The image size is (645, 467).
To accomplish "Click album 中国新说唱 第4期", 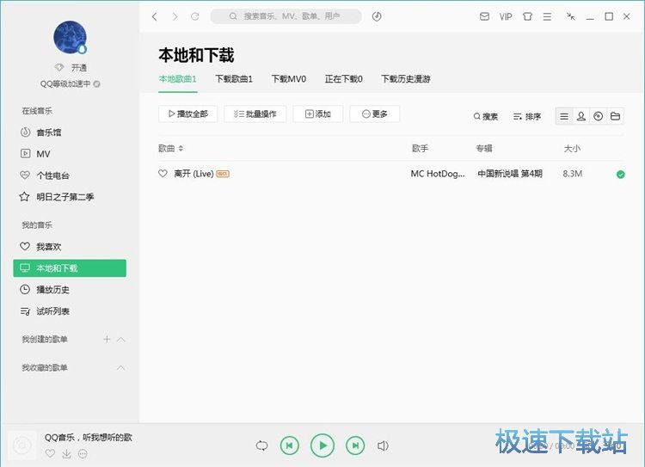I will (x=510, y=174).
